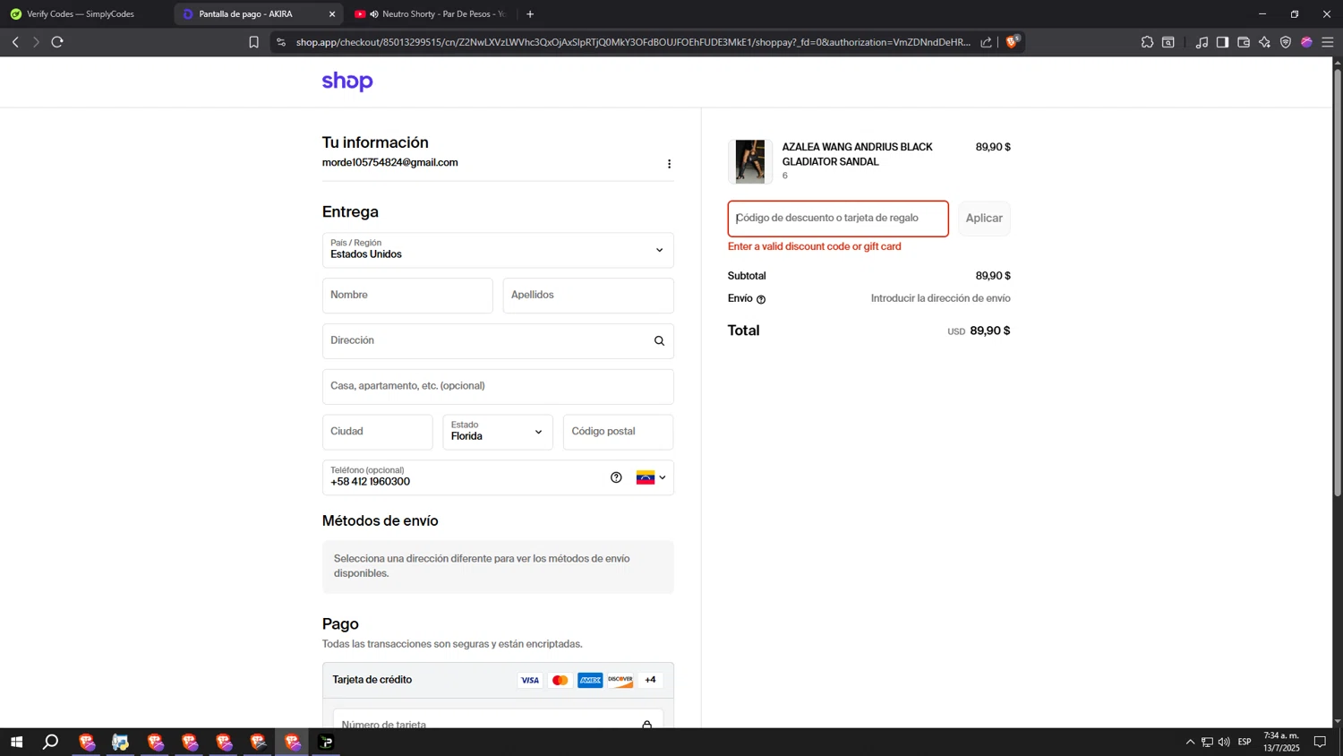Viewport: 1343px width, 756px height.
Task: Open the media music note control
Action: [1202, 42]
